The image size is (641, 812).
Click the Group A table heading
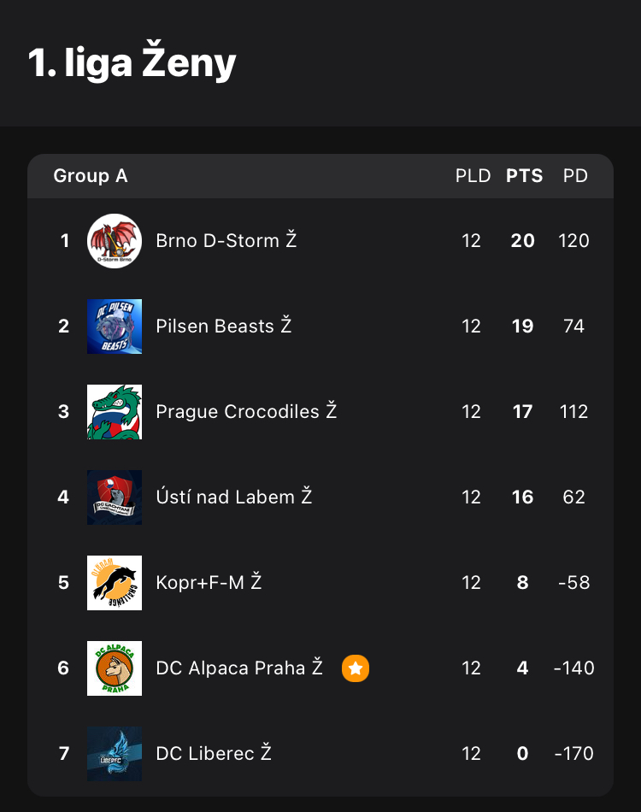click(91, 176)
